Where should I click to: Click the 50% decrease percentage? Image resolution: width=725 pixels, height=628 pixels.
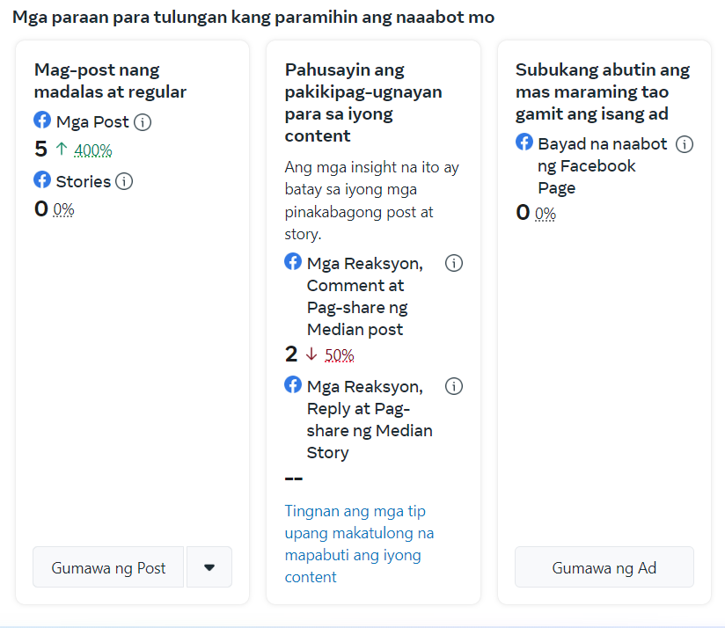(340, 355)
